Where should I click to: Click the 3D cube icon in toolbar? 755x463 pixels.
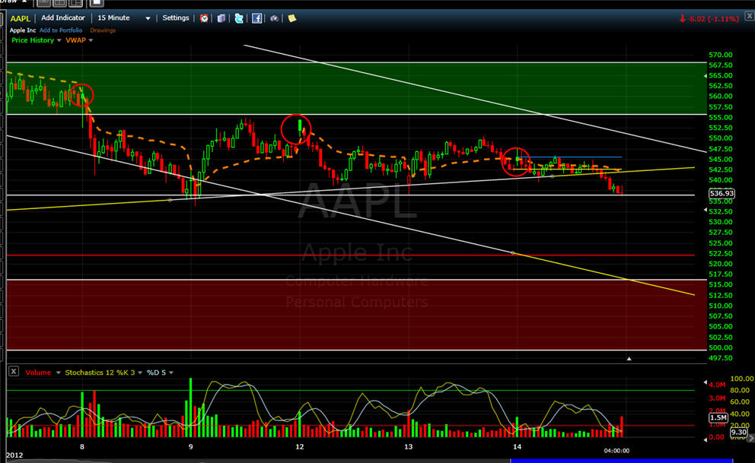coord(221,18)
